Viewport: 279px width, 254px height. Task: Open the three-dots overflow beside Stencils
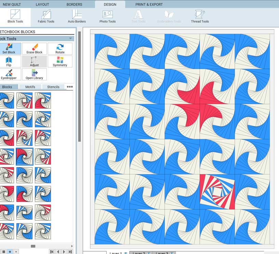(69, 87)
